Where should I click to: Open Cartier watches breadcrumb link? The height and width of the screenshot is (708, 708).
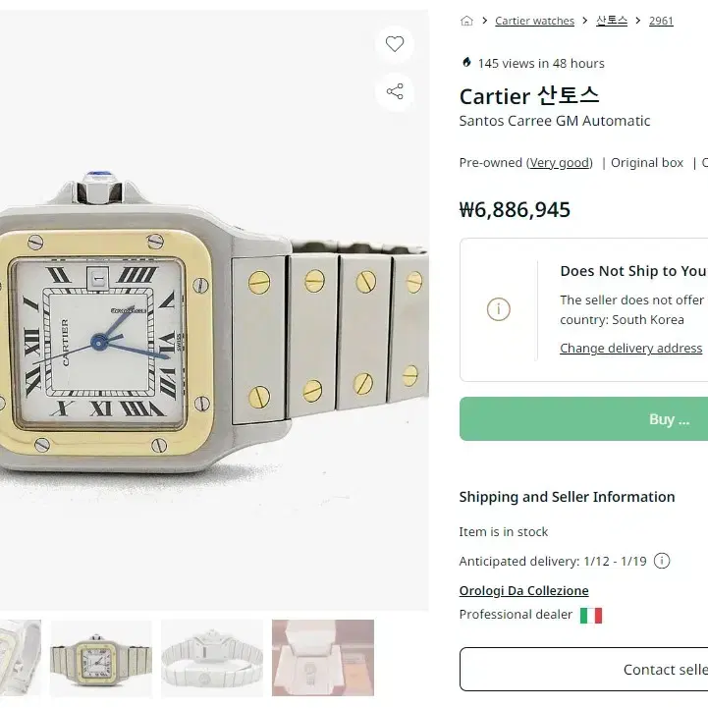(x=534, y=21)
